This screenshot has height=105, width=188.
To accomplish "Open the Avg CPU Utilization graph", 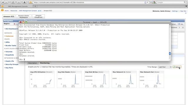I will 42,79.
